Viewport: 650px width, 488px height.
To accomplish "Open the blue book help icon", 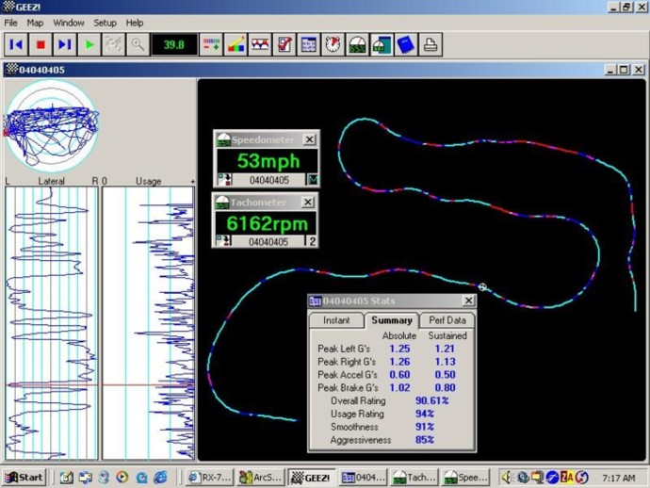I will pos(406,43).
